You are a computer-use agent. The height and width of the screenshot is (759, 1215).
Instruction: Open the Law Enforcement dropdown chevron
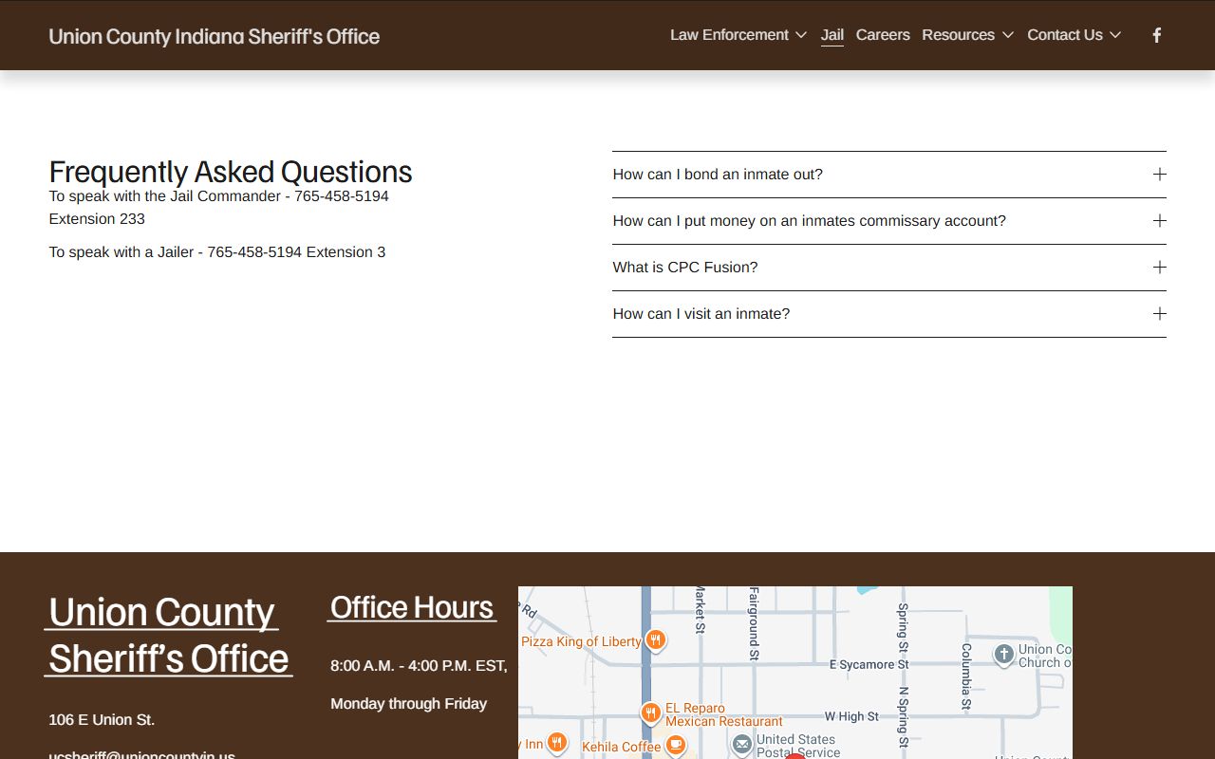tap(801, 35)
